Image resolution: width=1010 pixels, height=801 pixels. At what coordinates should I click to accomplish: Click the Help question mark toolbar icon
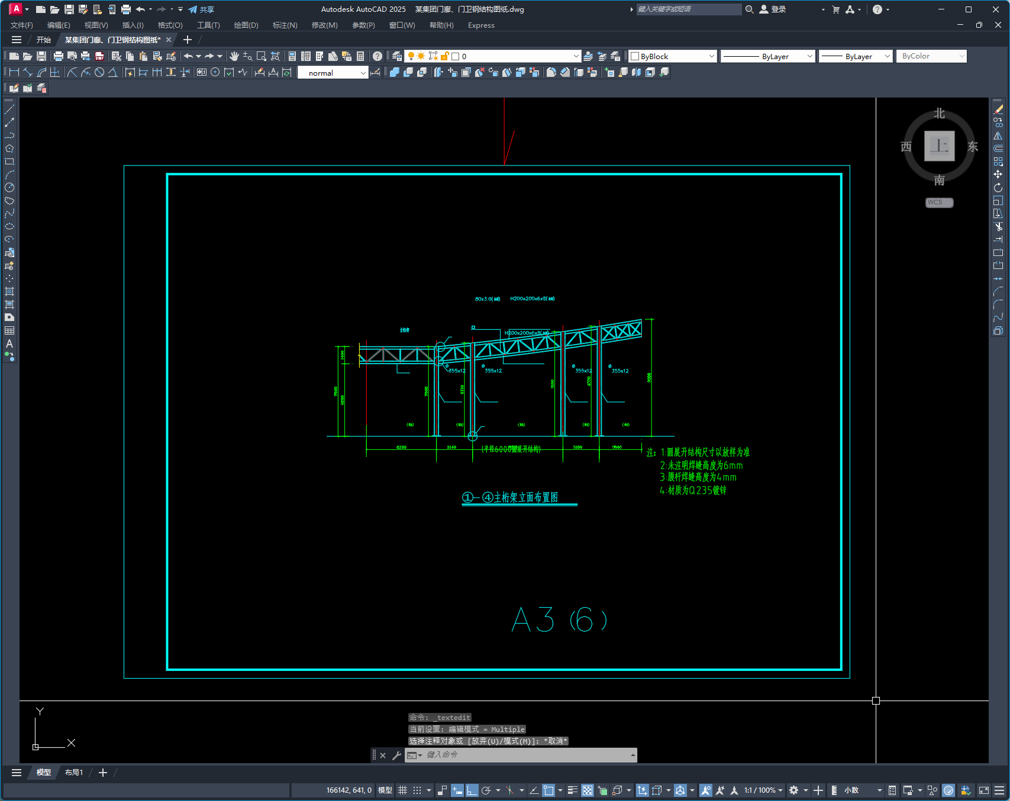point(377,56)
